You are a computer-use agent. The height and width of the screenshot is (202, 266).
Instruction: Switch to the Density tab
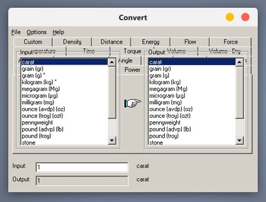click(72, 42)
